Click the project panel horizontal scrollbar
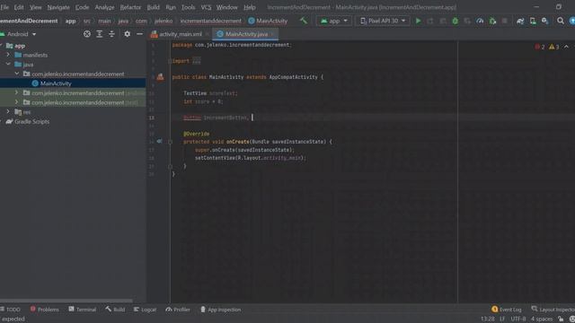The width and height of the screenshot is (575, 323). coord(66,301)
